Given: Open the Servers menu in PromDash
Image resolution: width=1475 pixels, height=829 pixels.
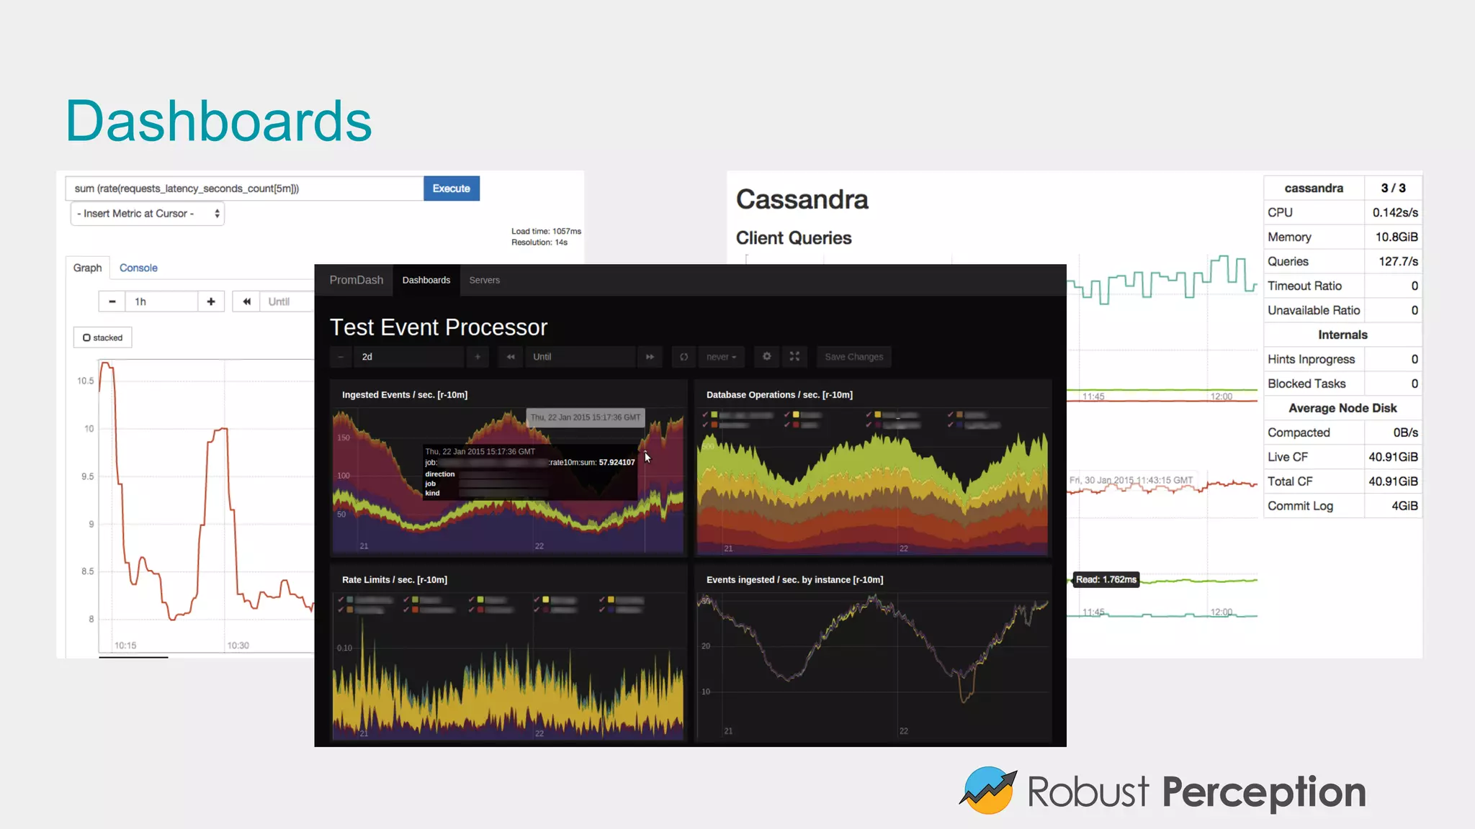Looking at the screenshot, I should click(x=484, y=280).
